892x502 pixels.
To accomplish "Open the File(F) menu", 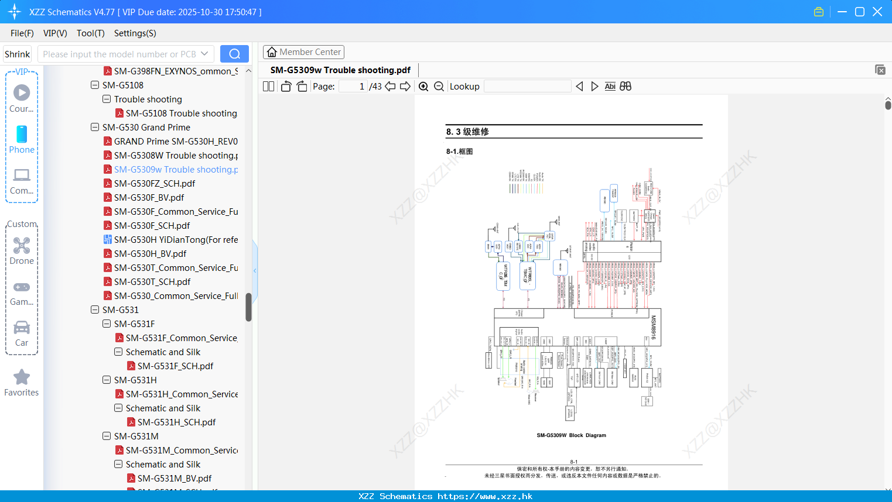I will 22,33.
